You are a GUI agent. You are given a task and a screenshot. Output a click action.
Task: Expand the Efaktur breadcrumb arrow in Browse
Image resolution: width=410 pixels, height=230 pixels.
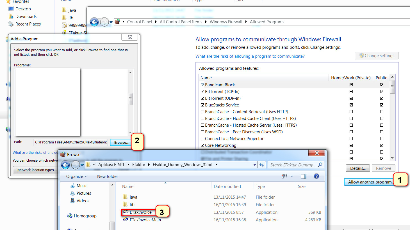[149, 165]
